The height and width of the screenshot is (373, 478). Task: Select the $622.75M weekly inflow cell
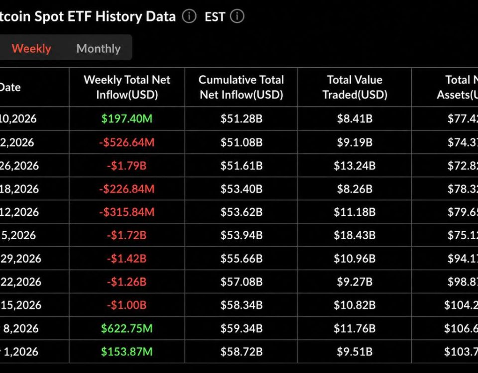pyautogui.click(x=127, y=328)
